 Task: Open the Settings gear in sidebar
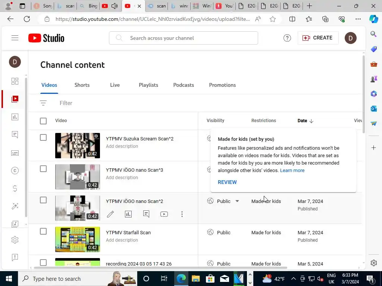pos(15,240)
